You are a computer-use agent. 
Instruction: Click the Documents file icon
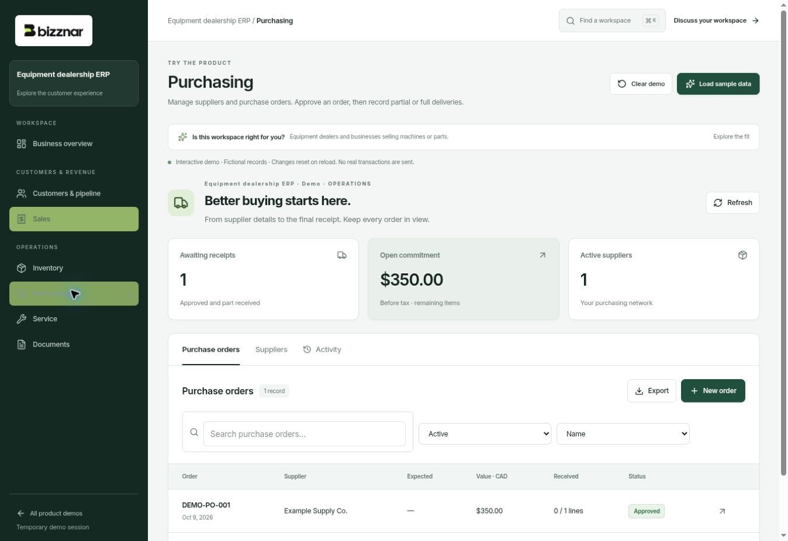click(x=22, y=345)
